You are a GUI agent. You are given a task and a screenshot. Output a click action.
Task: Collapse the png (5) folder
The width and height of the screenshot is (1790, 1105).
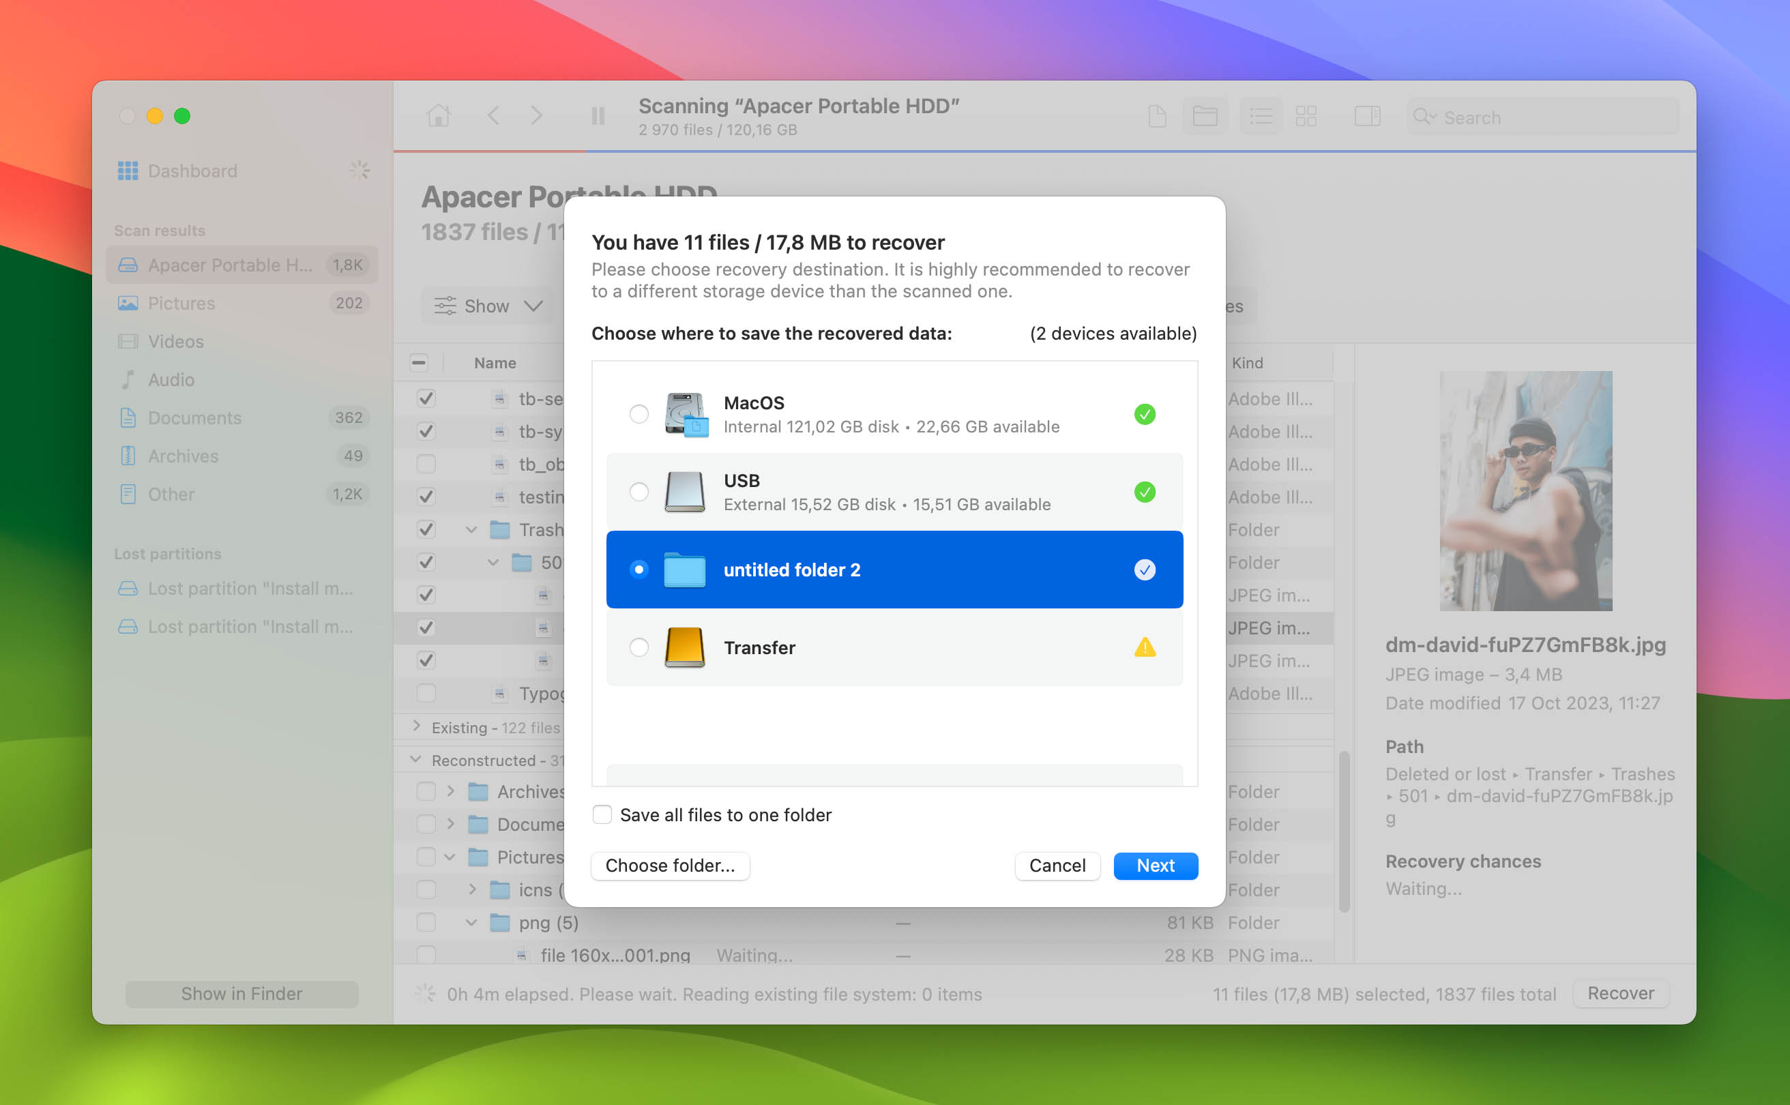click(471, 922)
